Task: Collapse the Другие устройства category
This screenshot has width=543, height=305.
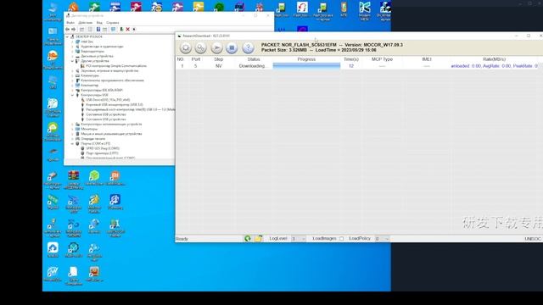Action: tap(73, 61)
